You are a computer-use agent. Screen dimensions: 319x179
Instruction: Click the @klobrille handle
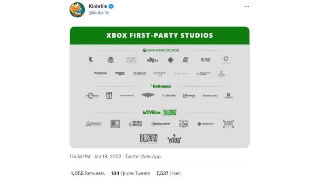point(99,13)
